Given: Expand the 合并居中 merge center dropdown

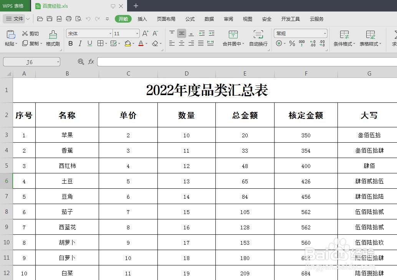Looking at the screenshot, I should [x=243, y=44].
